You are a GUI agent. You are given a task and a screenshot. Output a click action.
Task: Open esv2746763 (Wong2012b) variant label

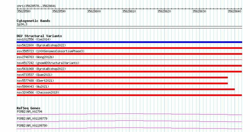35,57
